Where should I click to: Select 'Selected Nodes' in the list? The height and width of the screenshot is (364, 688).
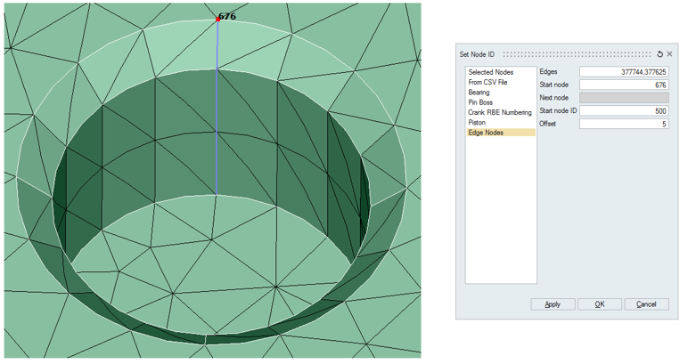491,72
